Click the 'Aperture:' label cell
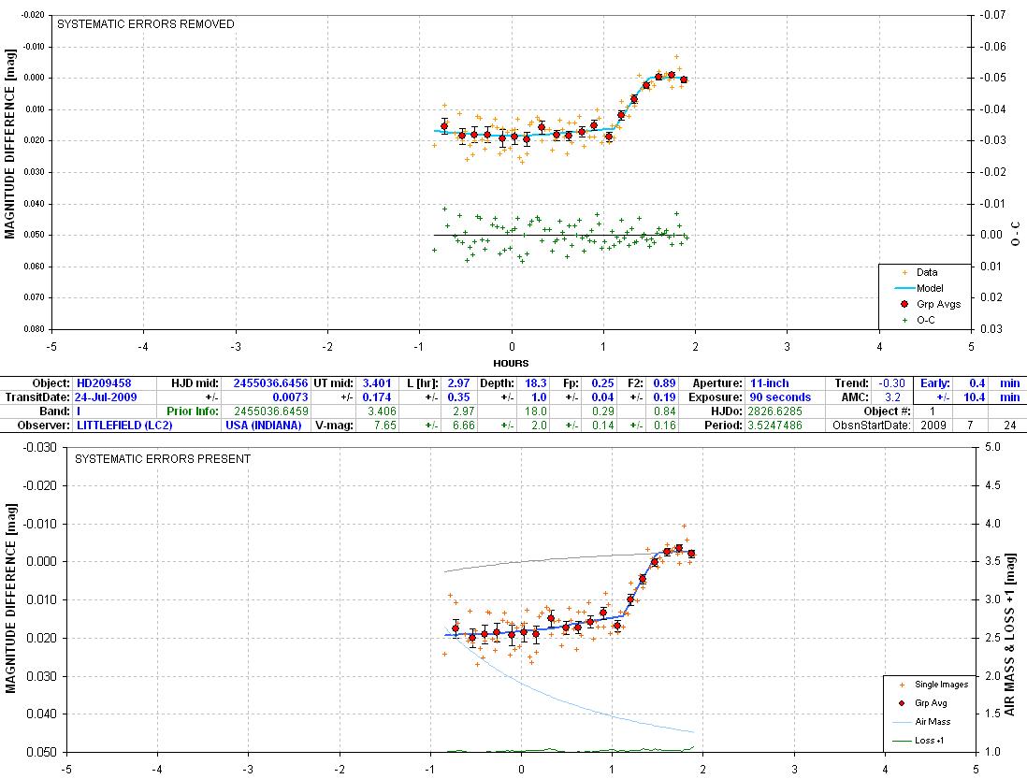1027x779 pixels. [x=717, y=383]
